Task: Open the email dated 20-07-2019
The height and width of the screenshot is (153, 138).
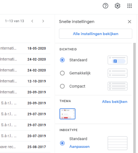Action: point(25,136)
